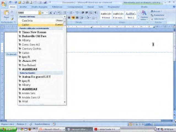176x132 pixels.
Task: Expand the Párrafo dialog launcher
Action: point(97,22)
